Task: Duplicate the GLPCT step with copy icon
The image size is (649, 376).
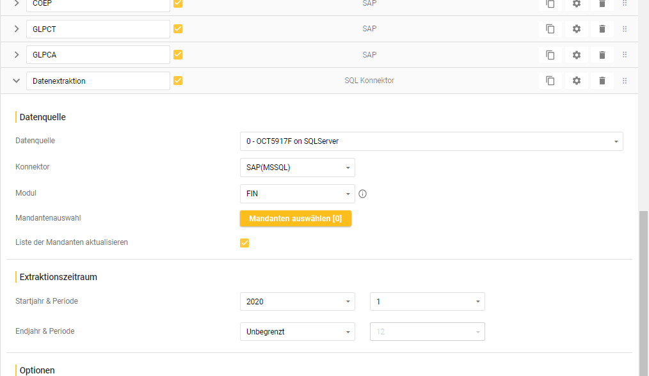Action: 550,29
